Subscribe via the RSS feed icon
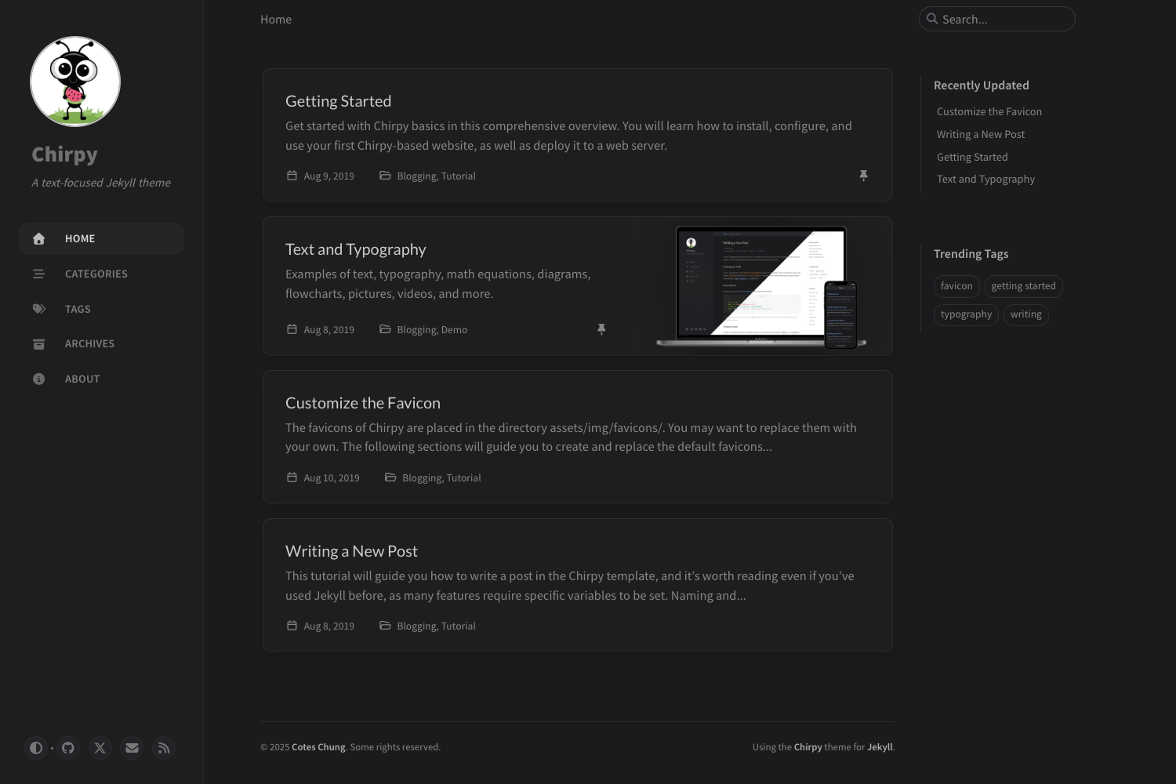Image resolution: width=1176 pixels, height=784 pixels. [x=163, y=748]
